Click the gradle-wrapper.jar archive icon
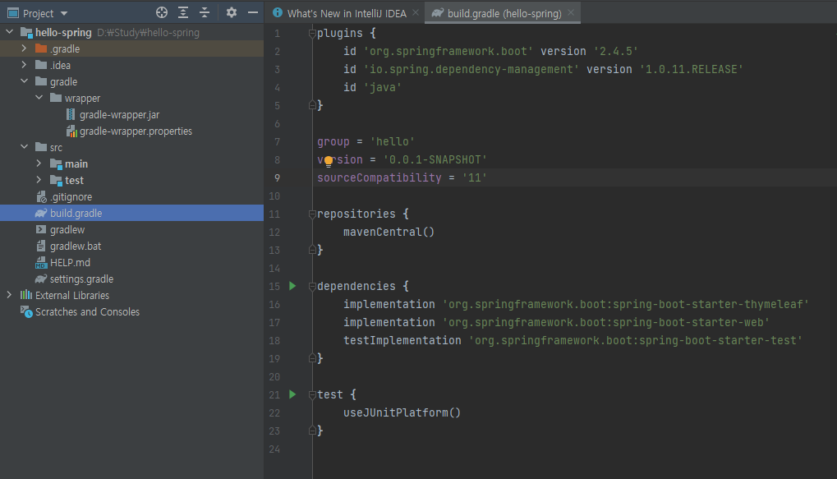 (71, 114)
